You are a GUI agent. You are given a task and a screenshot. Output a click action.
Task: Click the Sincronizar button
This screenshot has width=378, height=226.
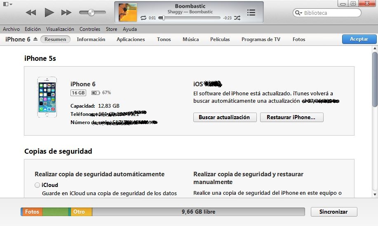(x=334, y=212)
